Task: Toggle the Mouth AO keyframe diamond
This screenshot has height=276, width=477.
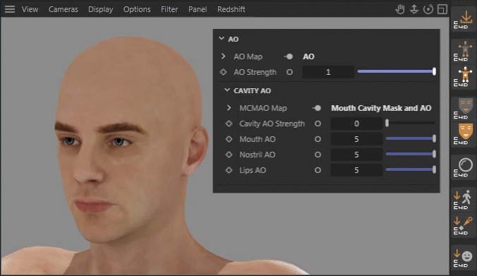Action: click(x=229, y=139)
